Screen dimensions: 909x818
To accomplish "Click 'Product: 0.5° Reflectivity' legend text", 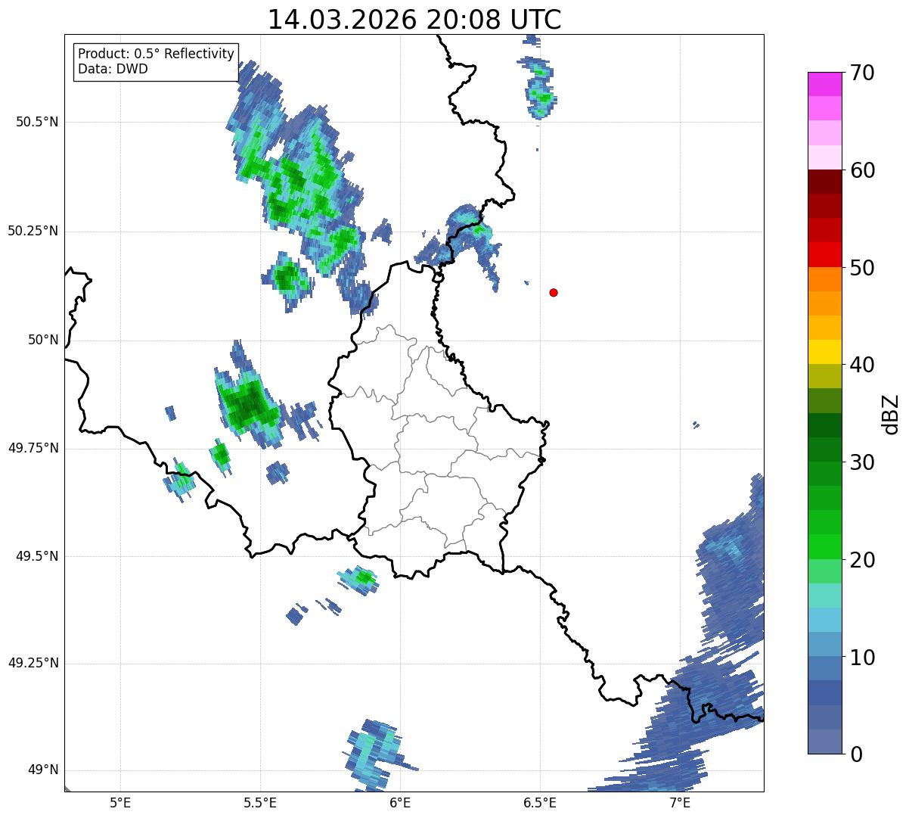I will 157,54.
